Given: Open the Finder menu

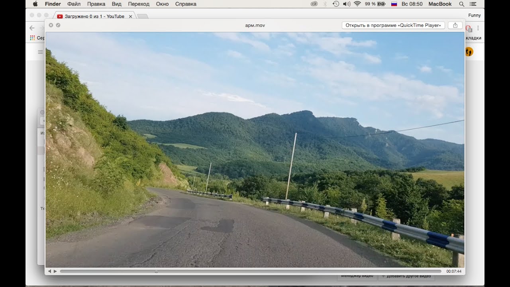Looking at the screenshot, I should coord(53,4).
